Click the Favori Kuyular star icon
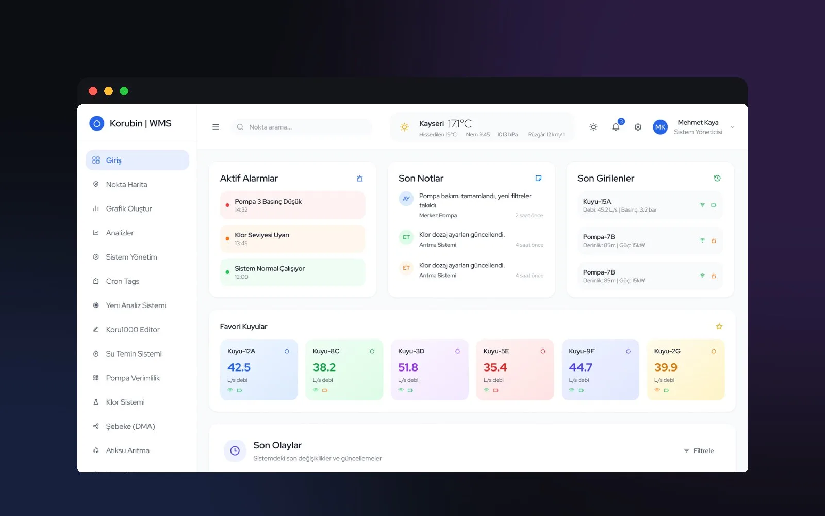Viewport: 825px width, 516px height. point(719,326)
